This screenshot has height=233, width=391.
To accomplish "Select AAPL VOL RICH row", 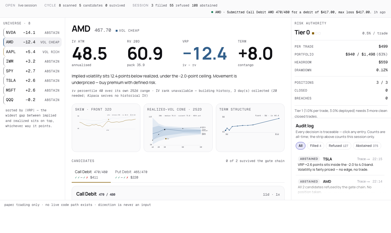I will point(32,52).
